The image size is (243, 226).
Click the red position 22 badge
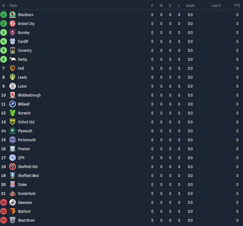click(3, 202)
